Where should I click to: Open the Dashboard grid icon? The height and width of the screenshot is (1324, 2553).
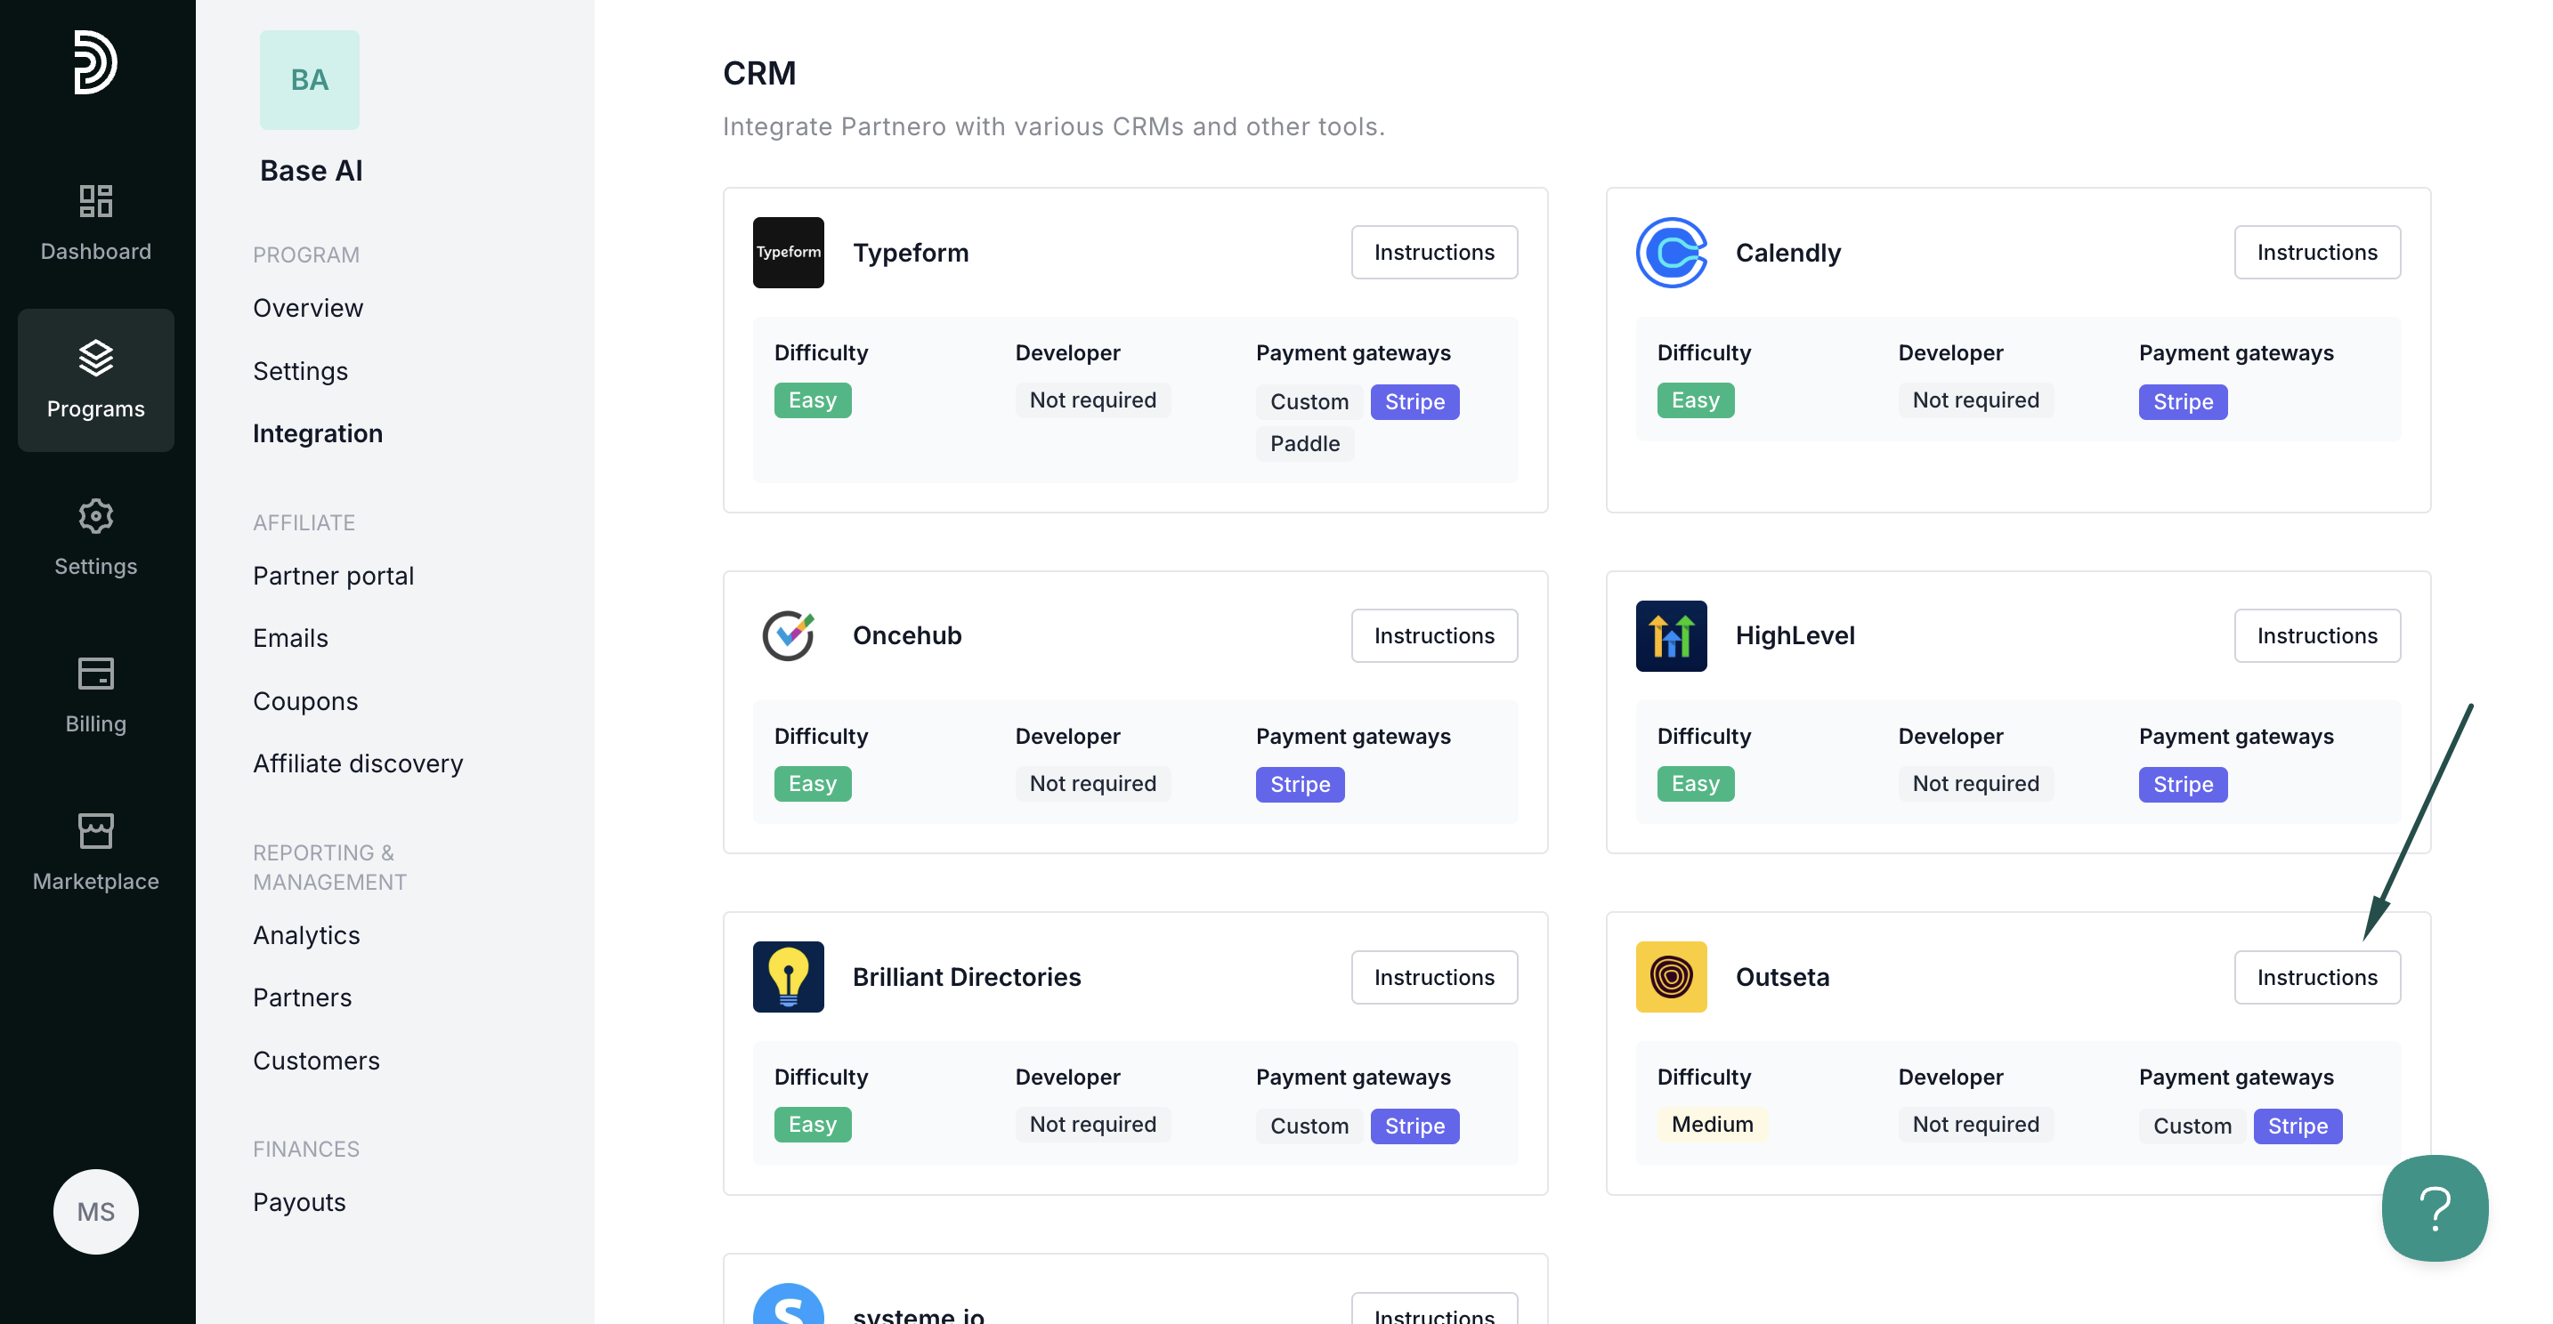tap(95, 201)
